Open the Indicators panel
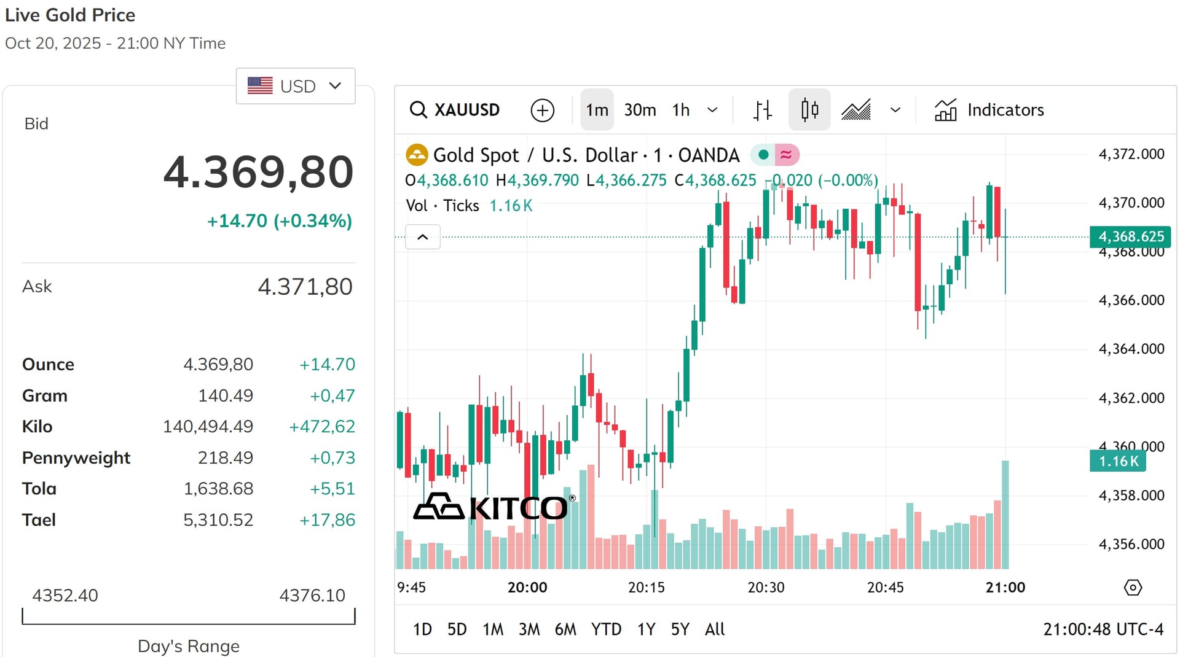The height and width of the screenshot is (657, 1180). click(989, 110)
